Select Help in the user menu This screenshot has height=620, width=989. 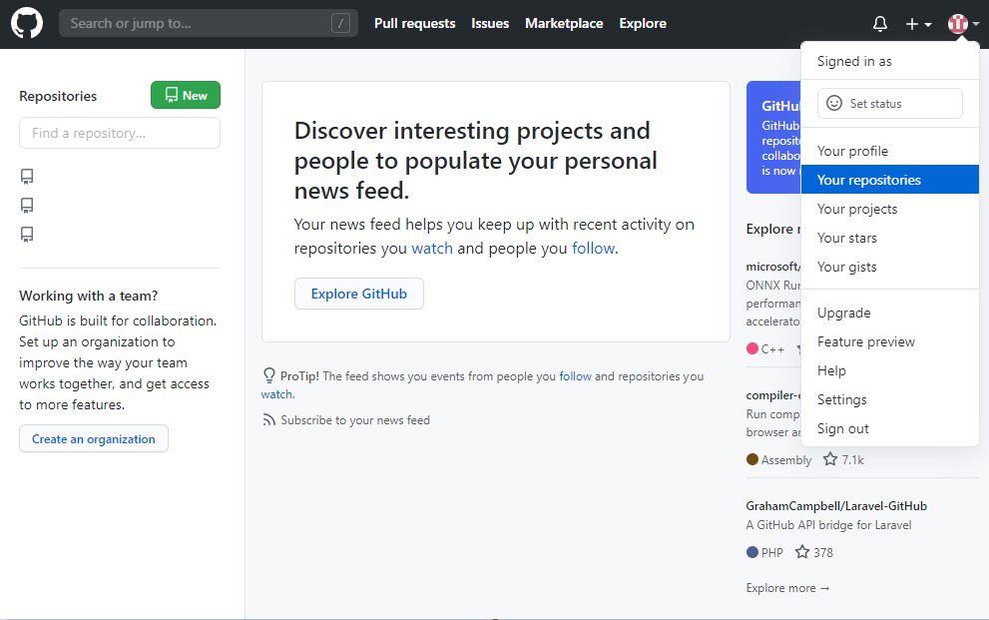tap(890, 370)
